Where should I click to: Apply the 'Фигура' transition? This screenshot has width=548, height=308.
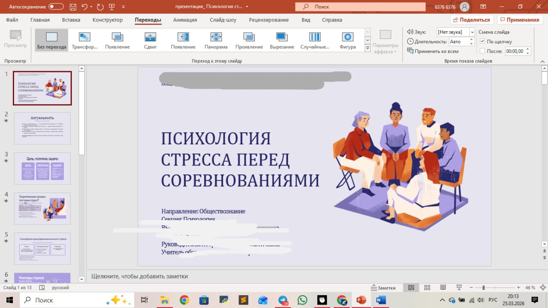tap(348, 40)
